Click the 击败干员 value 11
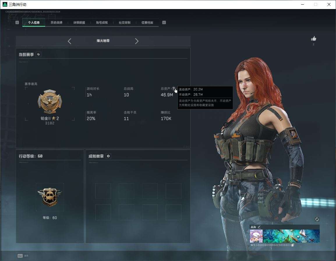The width and height of the screenshot is (336, 261). [126, 118]
